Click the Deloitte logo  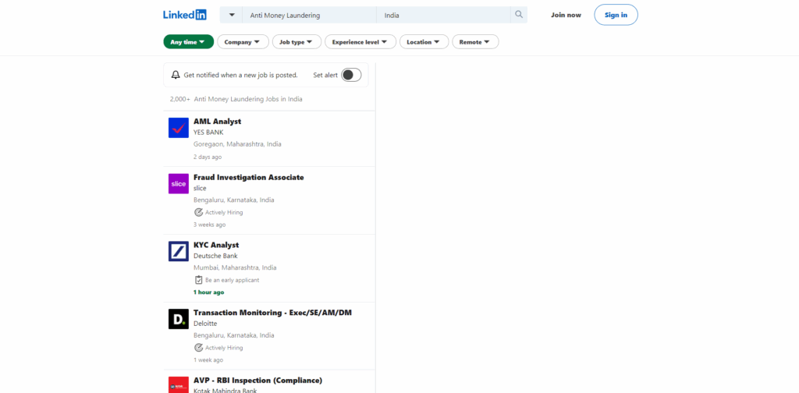click(x=179, y=319)
